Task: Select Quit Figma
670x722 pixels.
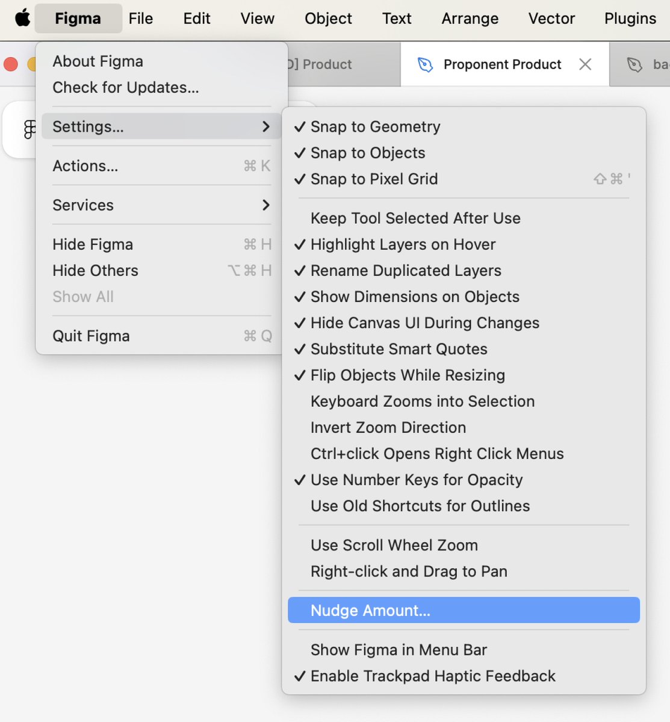Action: pyautogui.click(x=161, y=336)
